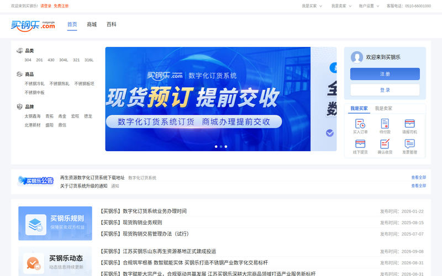Open the 商城 nav tab
Image resolution: width=442 pixels, height=276 pixels.
(x=92, y=24)
